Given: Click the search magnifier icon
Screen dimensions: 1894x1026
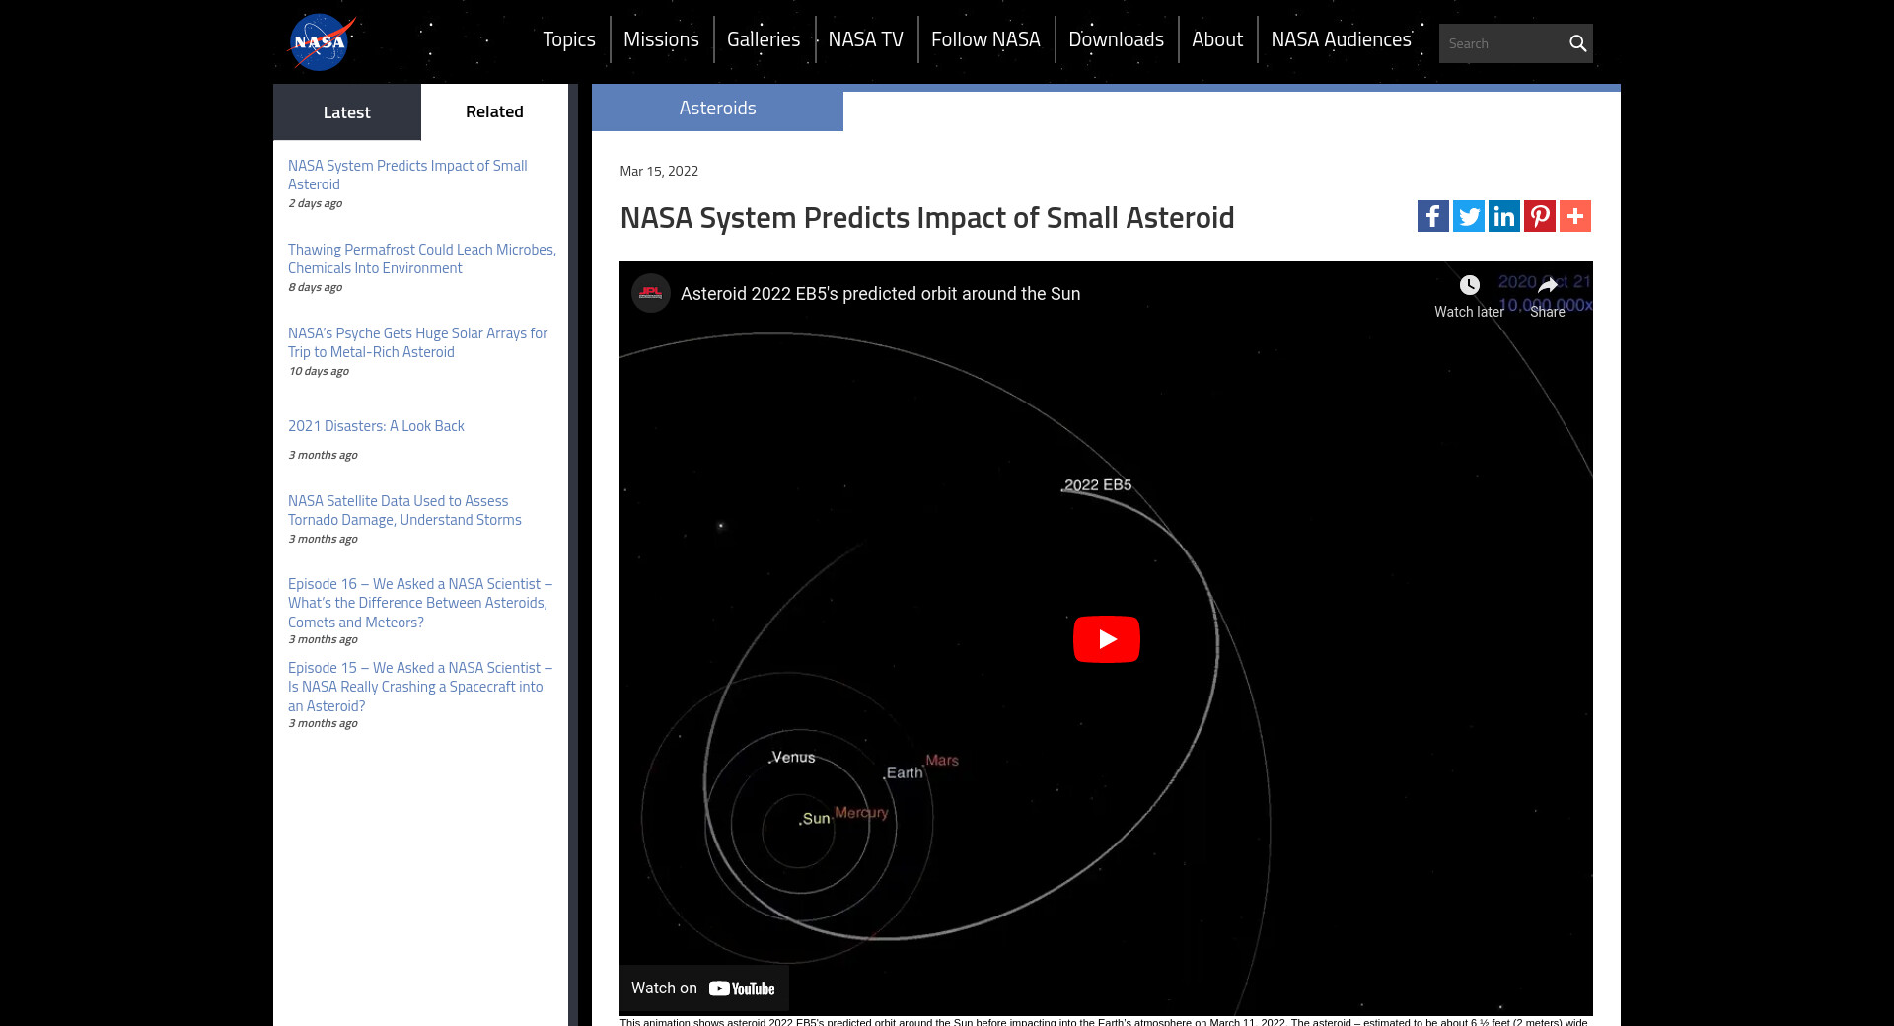Looking at the screenshot, I should point(1577,43).
